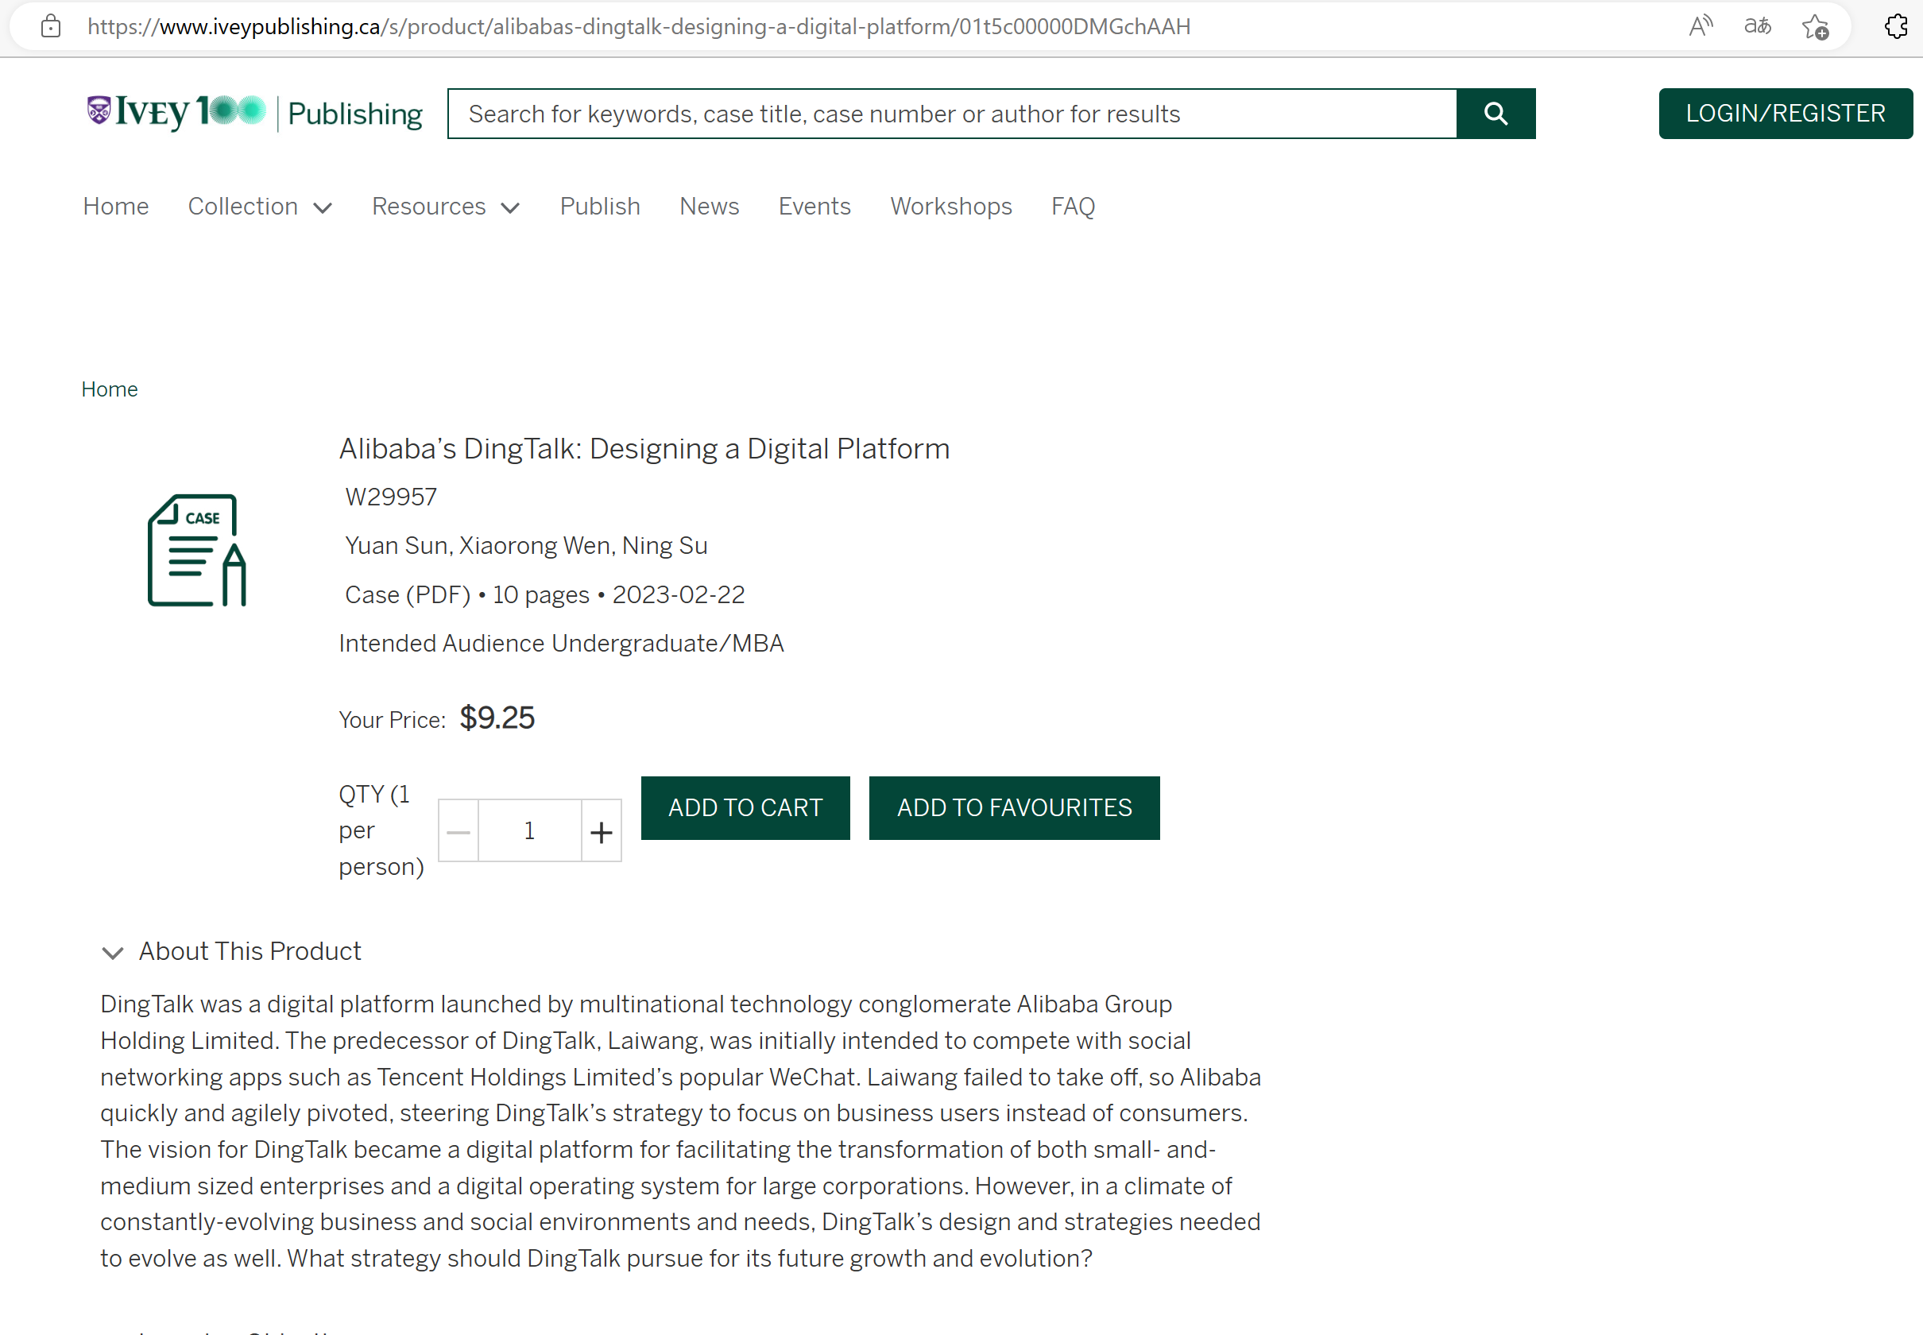Increase quantity with plus button

[x=601, y=830]
